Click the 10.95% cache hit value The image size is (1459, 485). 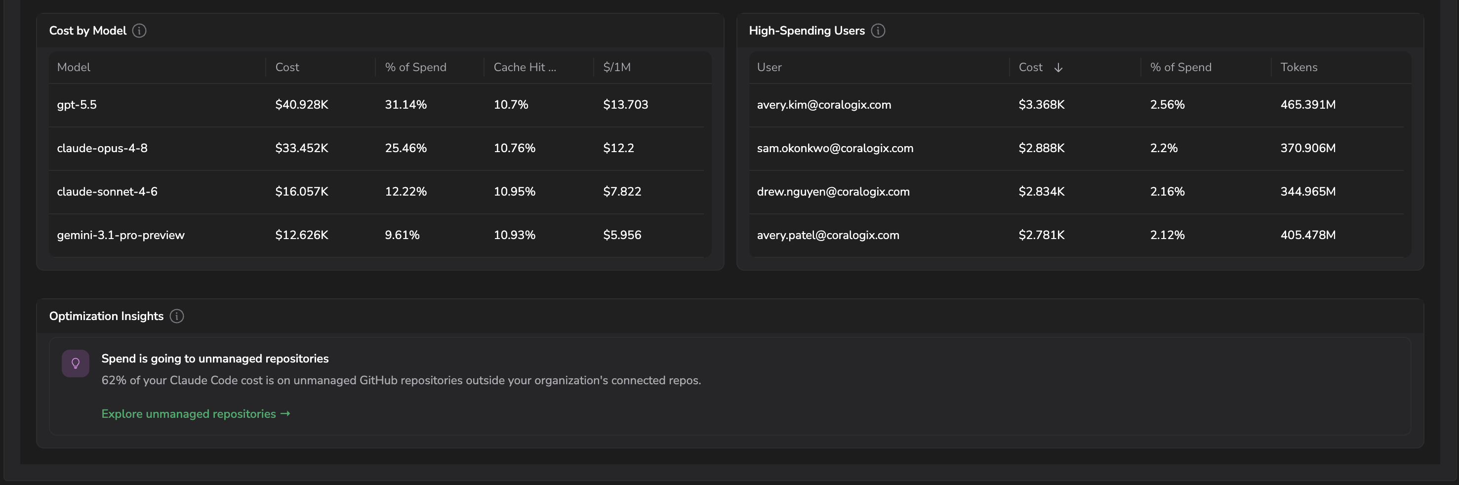pos(514,192)
